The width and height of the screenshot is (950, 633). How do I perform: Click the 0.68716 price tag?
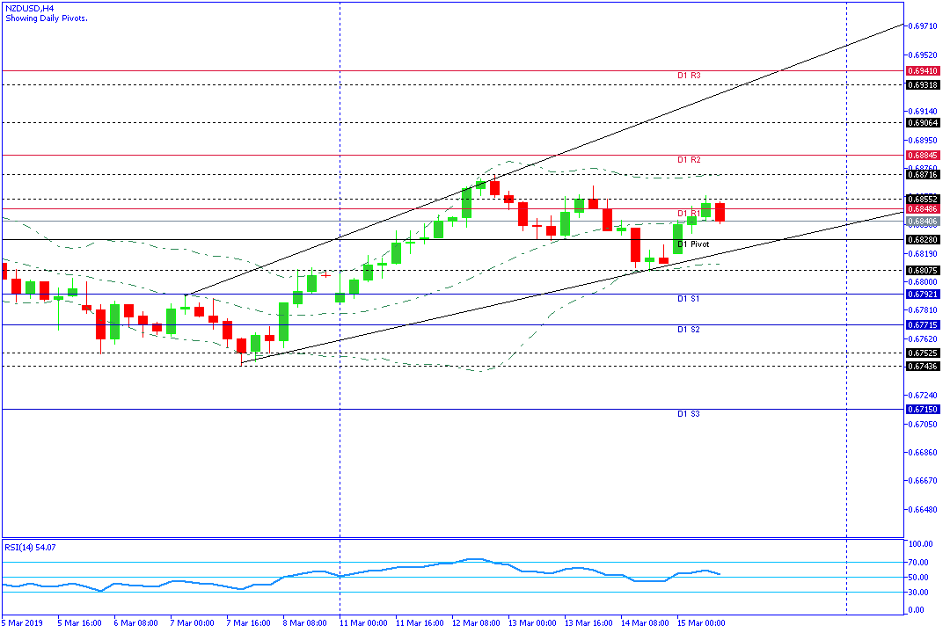tap(923, 174)
